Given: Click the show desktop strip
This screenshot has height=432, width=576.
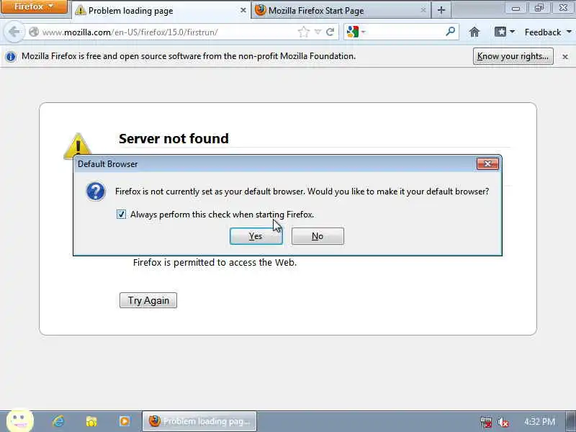Looking at the screenshot, I should coord(571,421).
